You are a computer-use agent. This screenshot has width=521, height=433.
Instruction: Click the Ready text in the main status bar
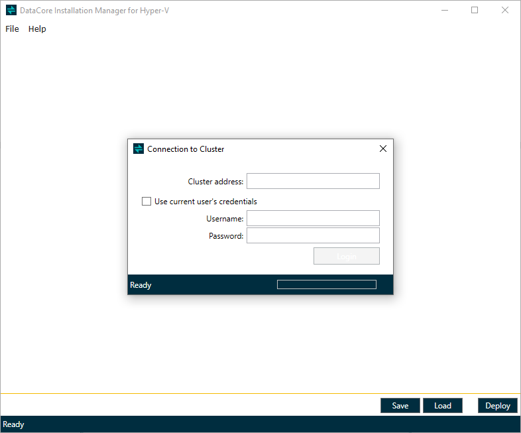14,424
